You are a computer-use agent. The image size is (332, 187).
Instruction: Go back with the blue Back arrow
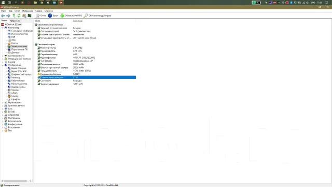tap(3, 16)
